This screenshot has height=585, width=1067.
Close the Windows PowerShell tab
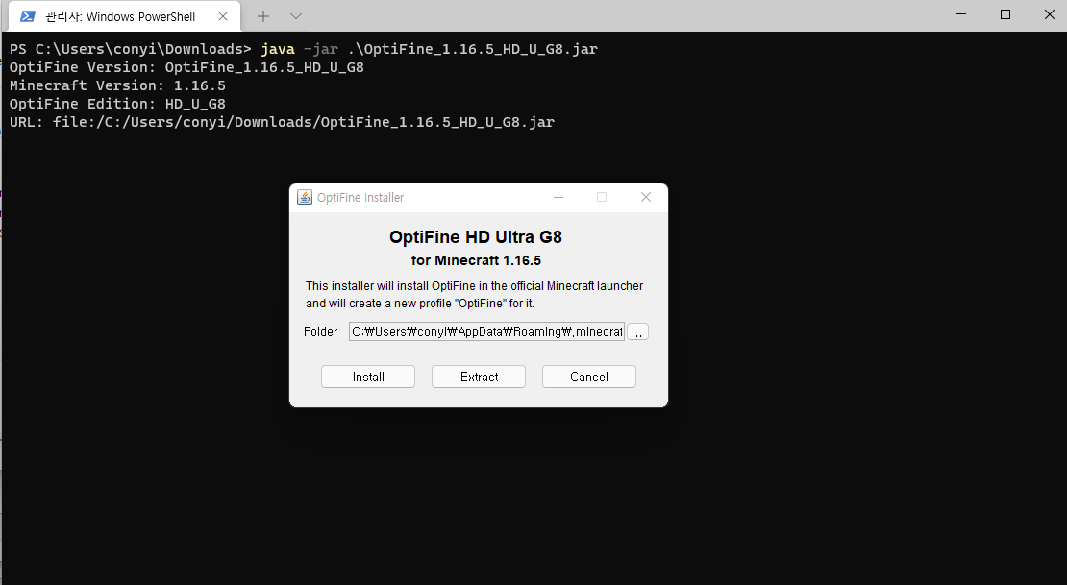(x=222, y=16)
